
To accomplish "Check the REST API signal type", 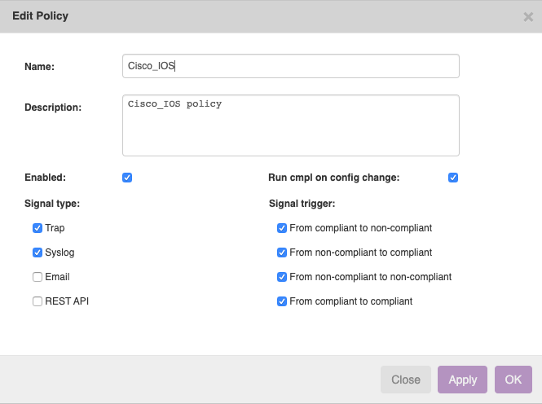I will [x=37, y=301].
